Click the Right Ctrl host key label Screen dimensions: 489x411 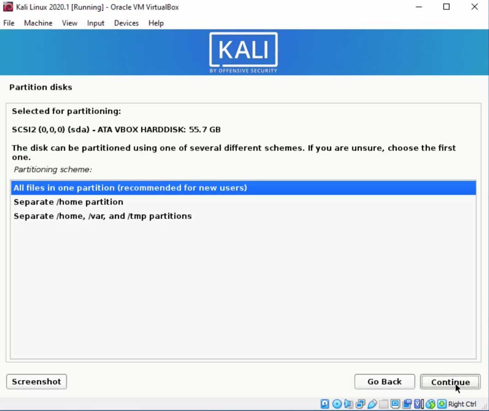462,404
